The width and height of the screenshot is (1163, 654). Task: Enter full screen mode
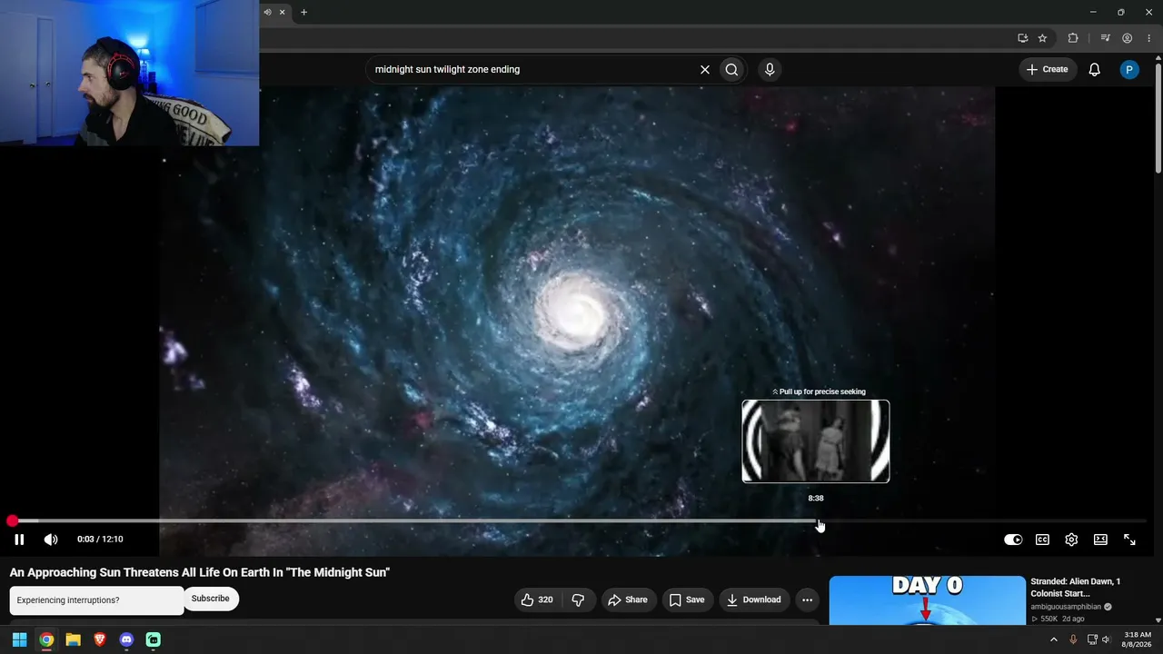(x=1129, y=540)
